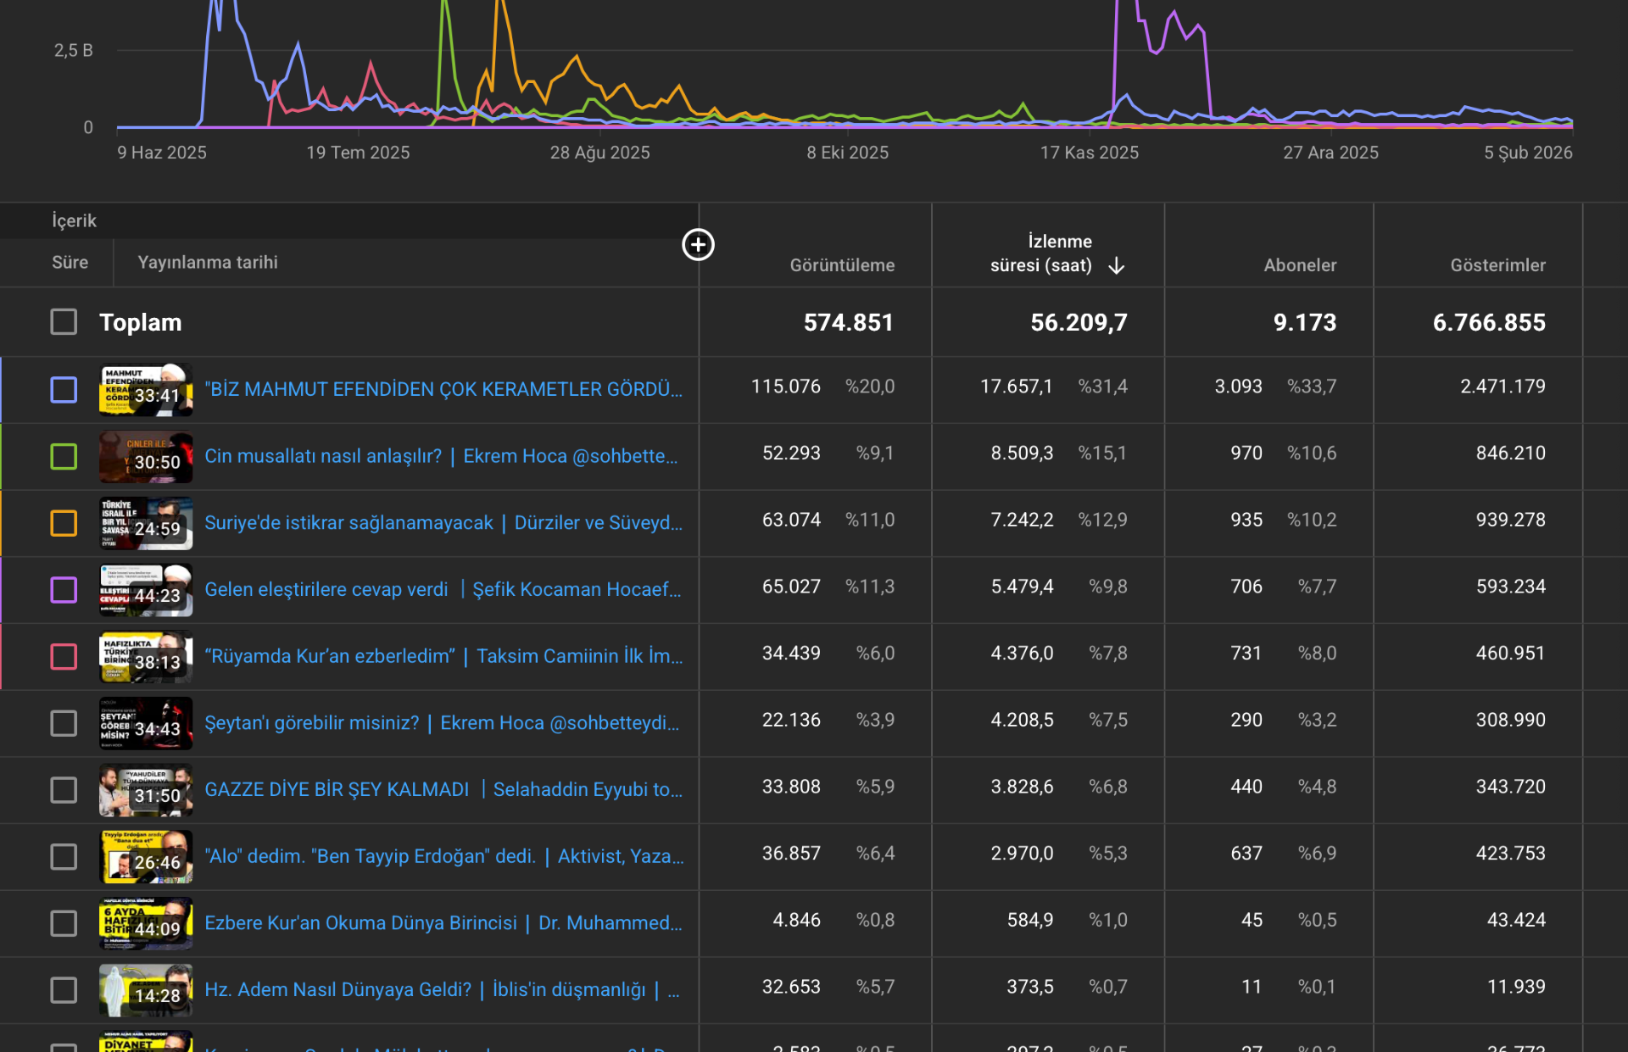Sort by Görüntüleme column header

click(841, 265)
